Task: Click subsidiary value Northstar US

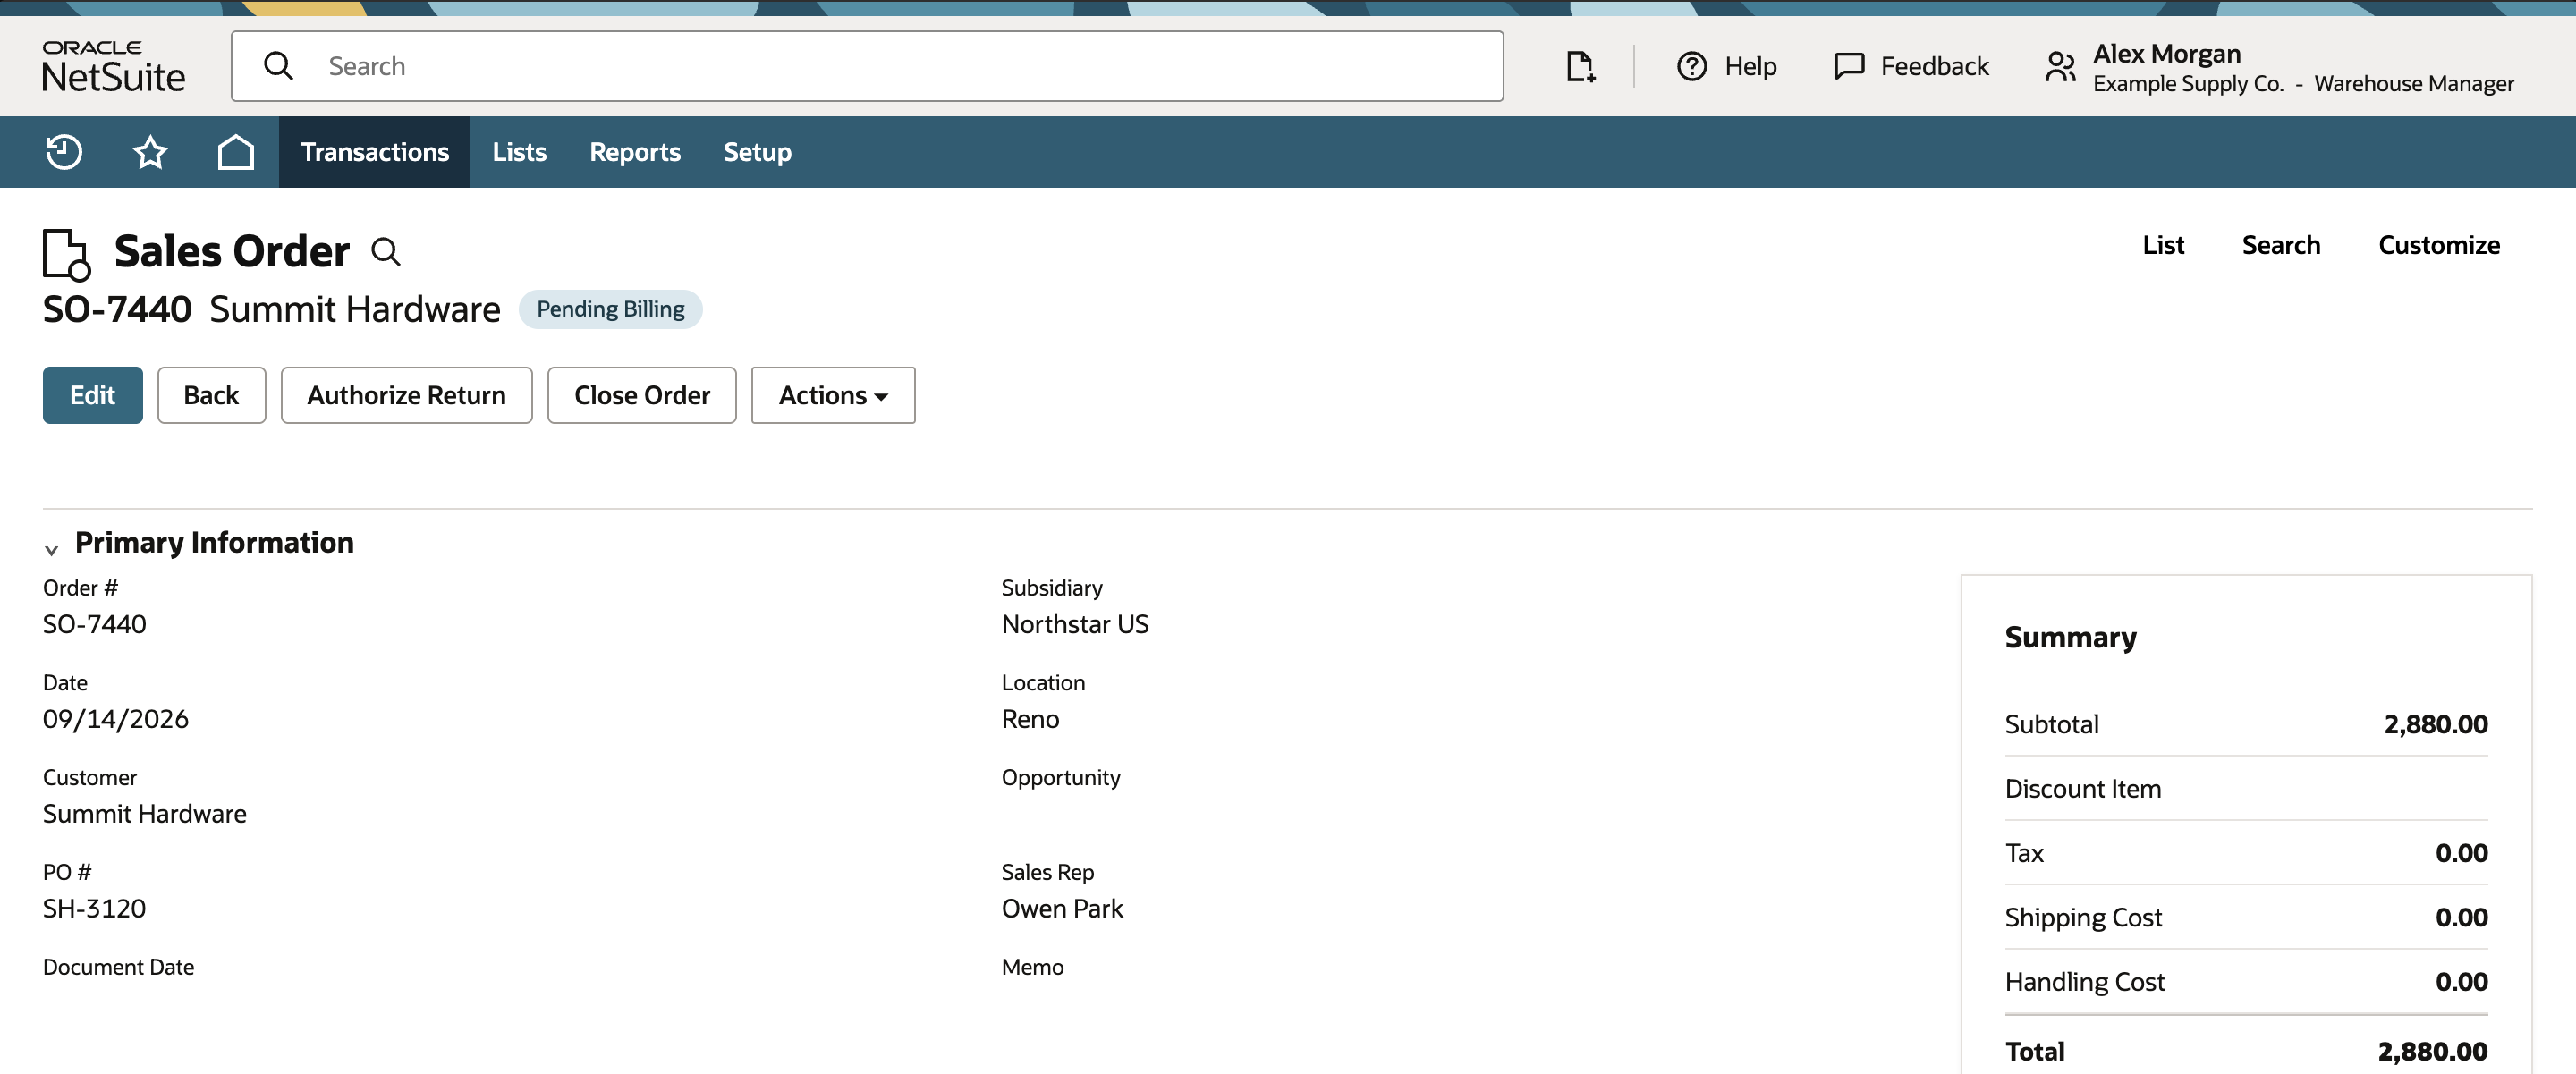Action: tap(1075, 624)
